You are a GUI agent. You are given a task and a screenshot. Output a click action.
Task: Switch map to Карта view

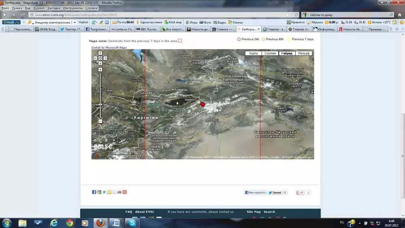point(253,53)
